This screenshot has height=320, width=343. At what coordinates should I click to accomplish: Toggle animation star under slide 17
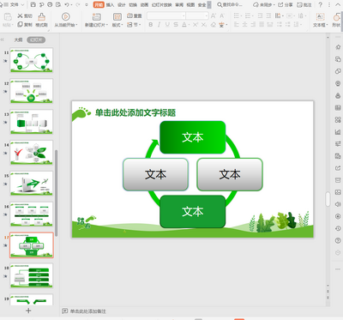(5, 245)
